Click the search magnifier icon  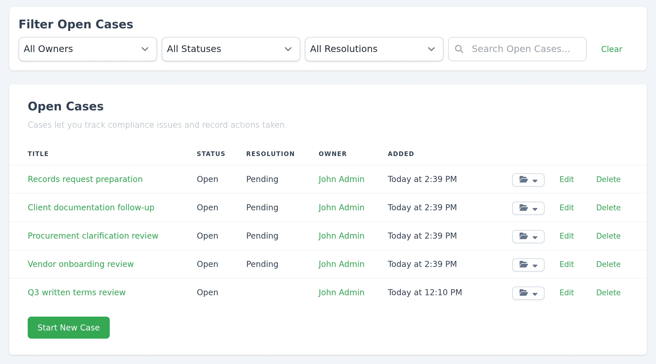459,49
